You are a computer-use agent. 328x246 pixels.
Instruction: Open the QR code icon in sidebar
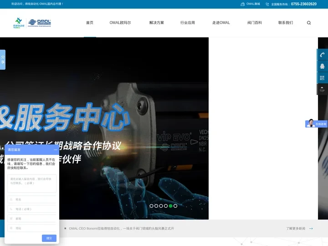click(322, 78)
